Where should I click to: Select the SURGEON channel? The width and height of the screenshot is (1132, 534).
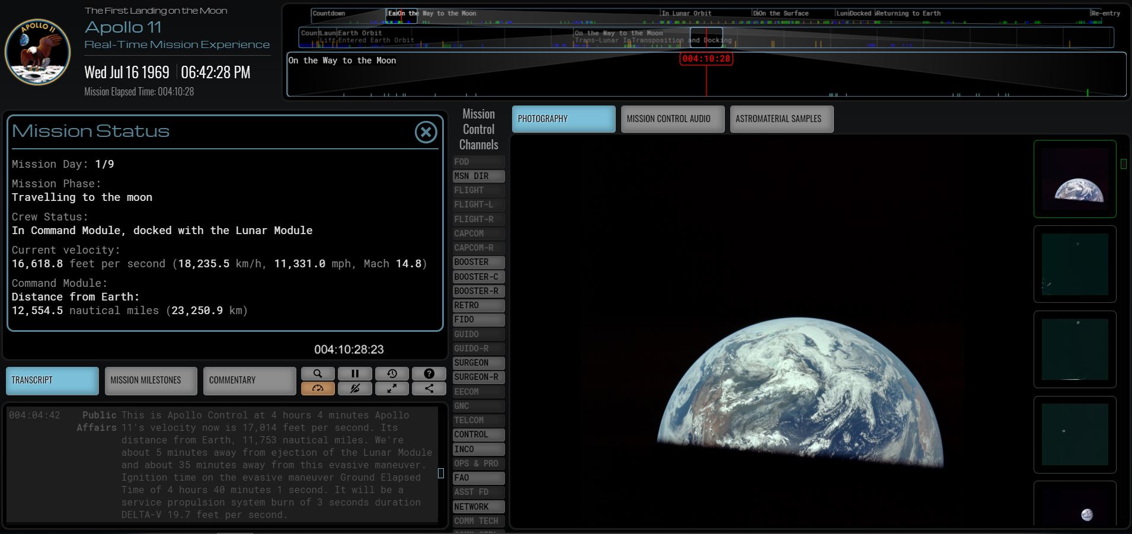point(479,363)
